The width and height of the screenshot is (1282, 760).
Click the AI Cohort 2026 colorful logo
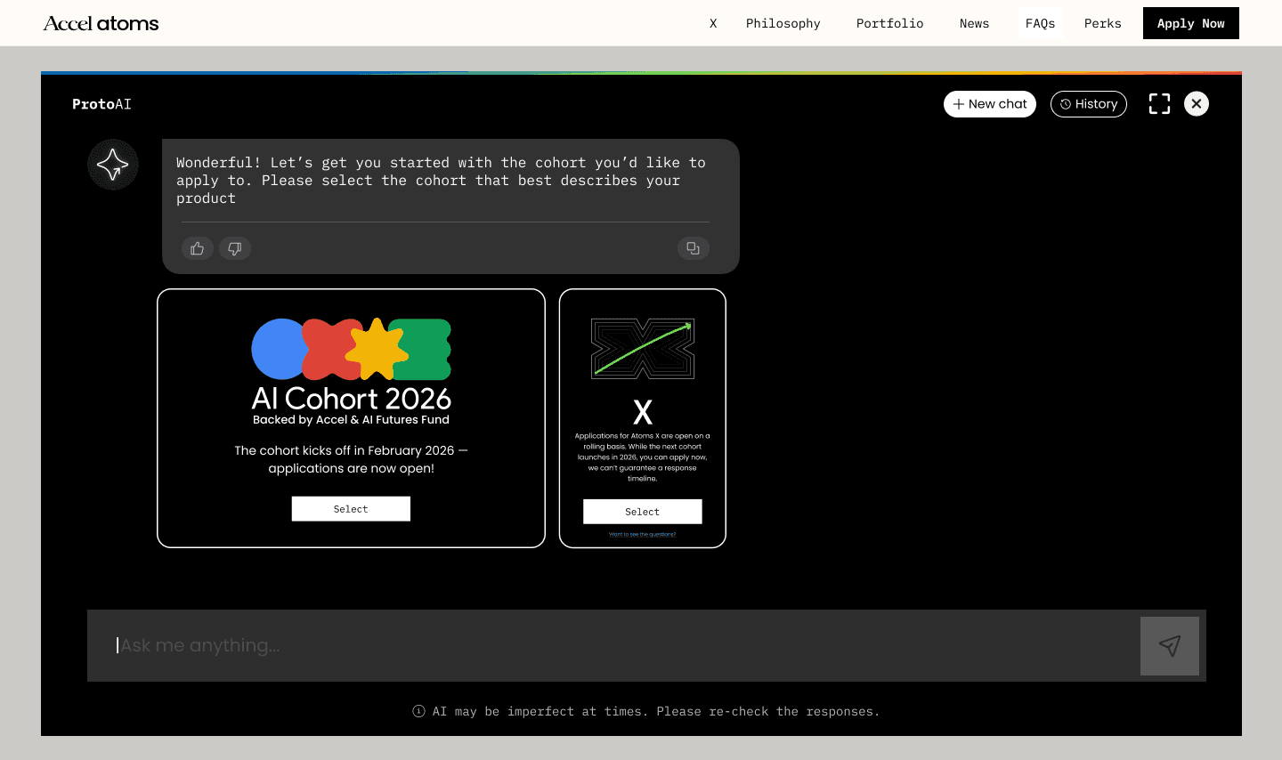(x=352, y=349)
